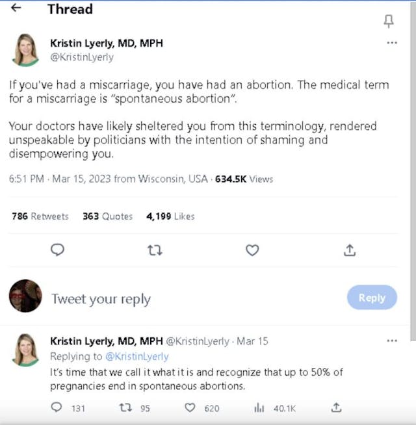The height and width of the screenshot is (425, 416).
Task: Click the reply icon showing 131 comments
Action: pyautogui.click(x=57, y=408)
